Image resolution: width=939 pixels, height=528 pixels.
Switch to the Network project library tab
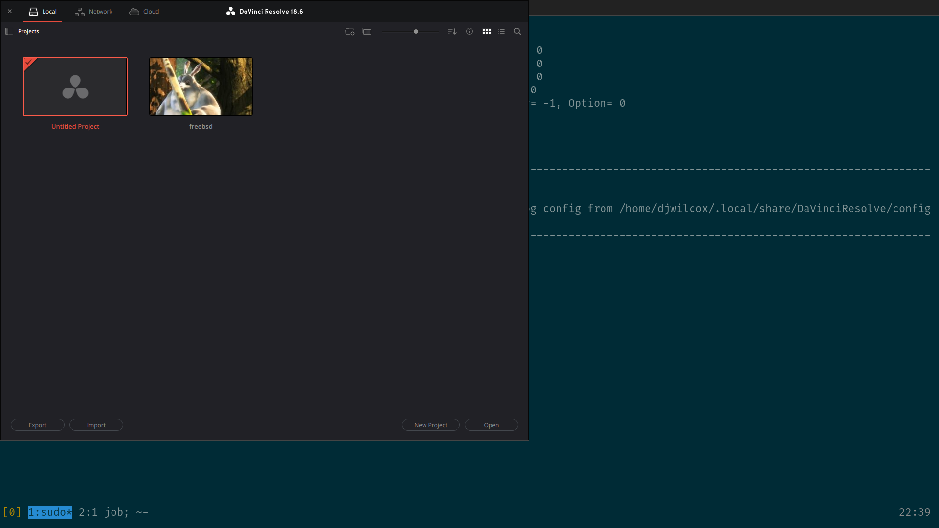(93, 11)
